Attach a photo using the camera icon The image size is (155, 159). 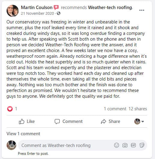click(125, 145)
